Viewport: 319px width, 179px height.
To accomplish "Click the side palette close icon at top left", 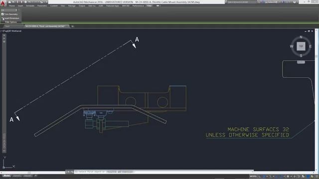I will pos(4,35).
